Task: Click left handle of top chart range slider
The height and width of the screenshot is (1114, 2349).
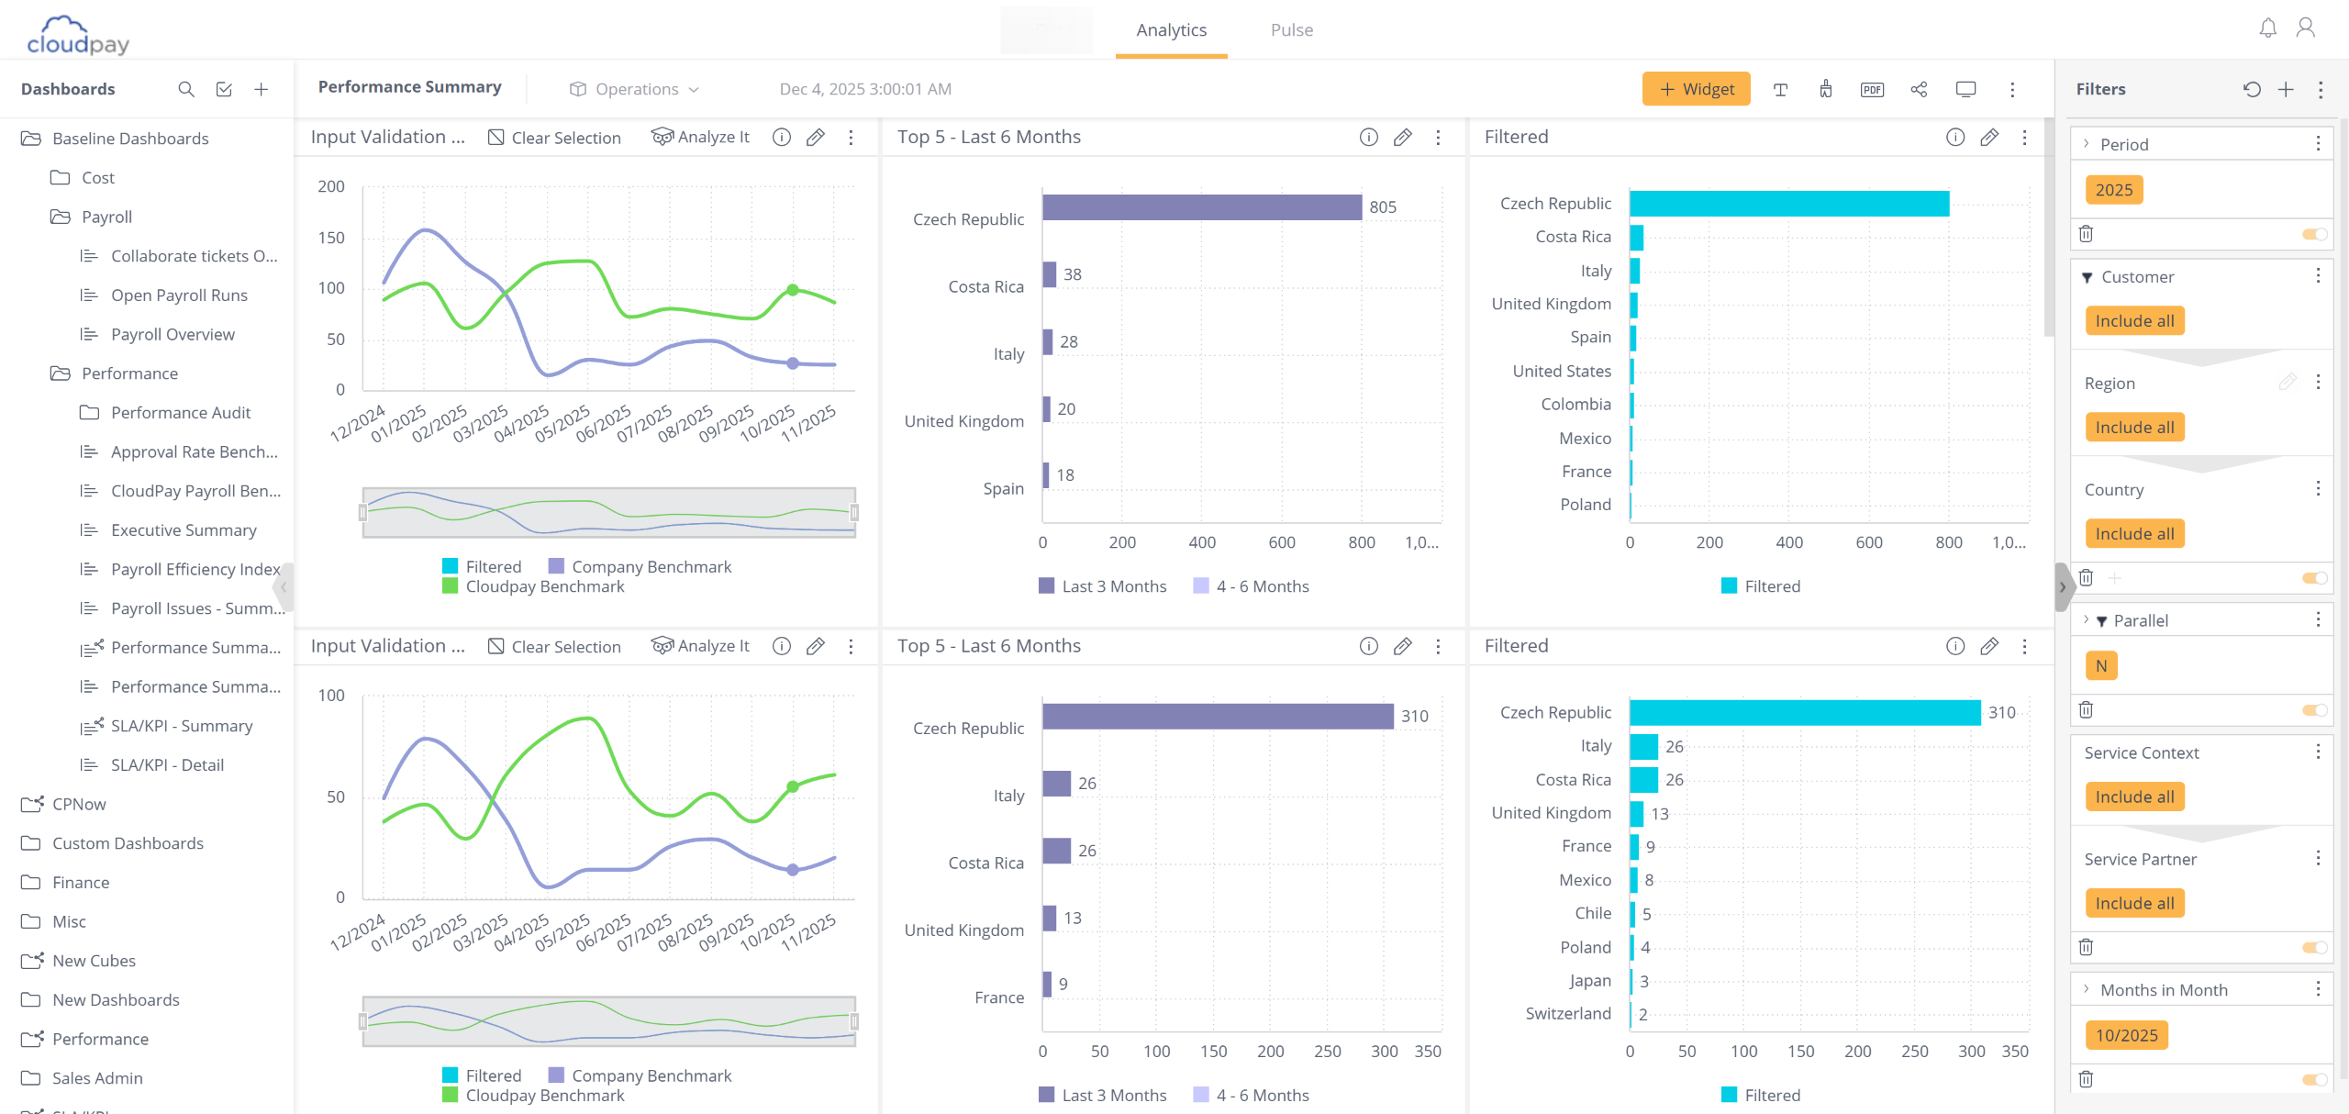Action: pos(363,513)
